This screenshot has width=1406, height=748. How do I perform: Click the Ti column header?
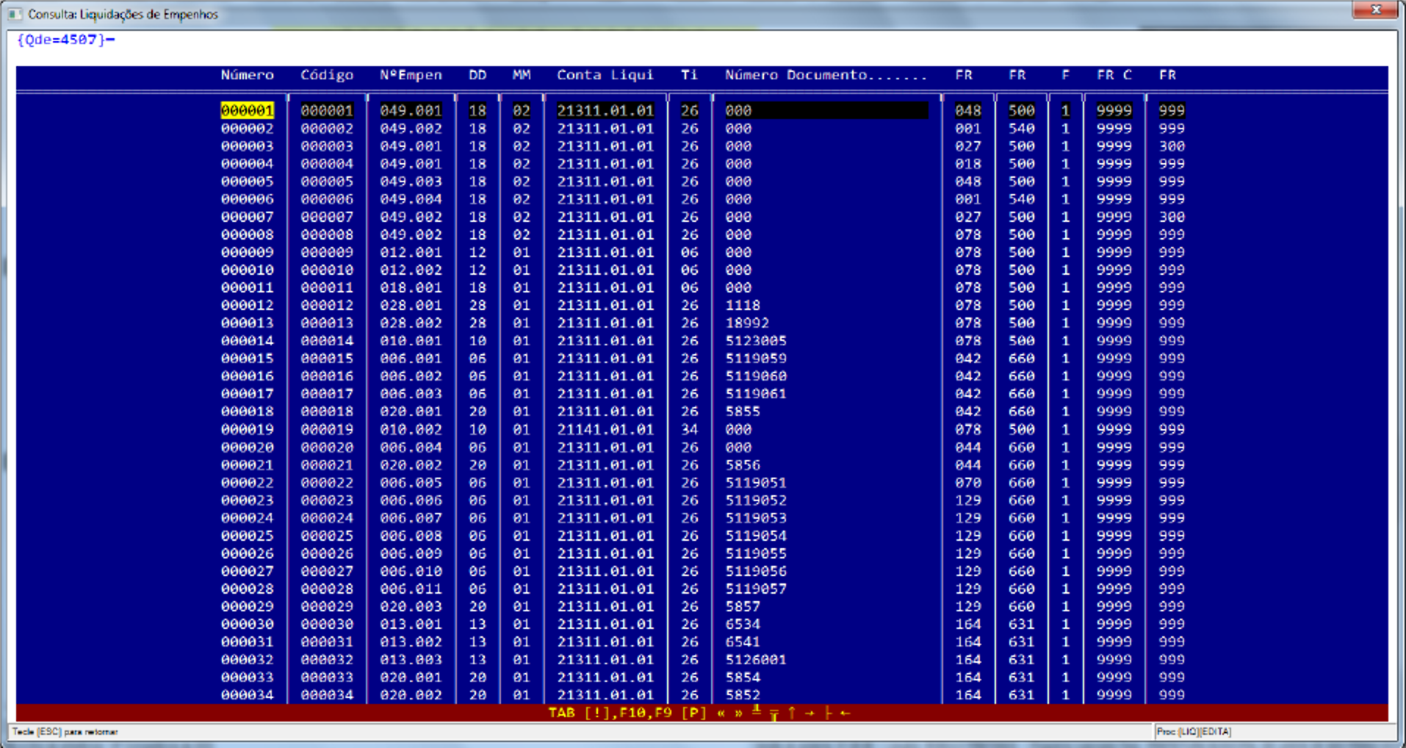[689, 75]
